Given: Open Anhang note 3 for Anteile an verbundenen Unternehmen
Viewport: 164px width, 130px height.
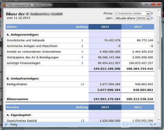Looking at the screenshot, I should pyautogui.click(x=82, y=52).
